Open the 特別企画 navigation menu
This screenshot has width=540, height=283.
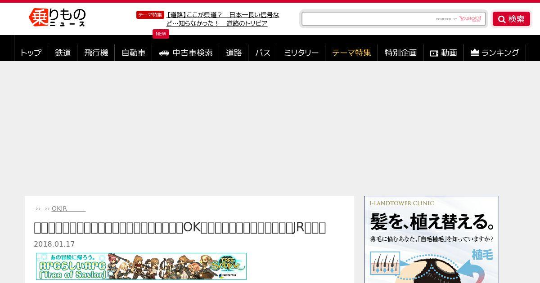pos(400,53)
